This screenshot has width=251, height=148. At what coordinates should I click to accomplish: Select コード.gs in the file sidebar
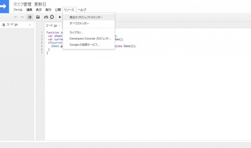[x=12, y=25]
